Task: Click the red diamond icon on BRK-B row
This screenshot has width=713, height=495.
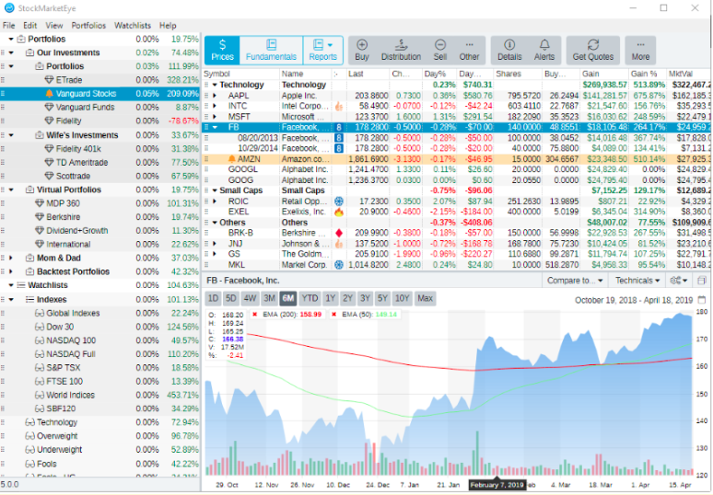Action: (x=339, y=233)
